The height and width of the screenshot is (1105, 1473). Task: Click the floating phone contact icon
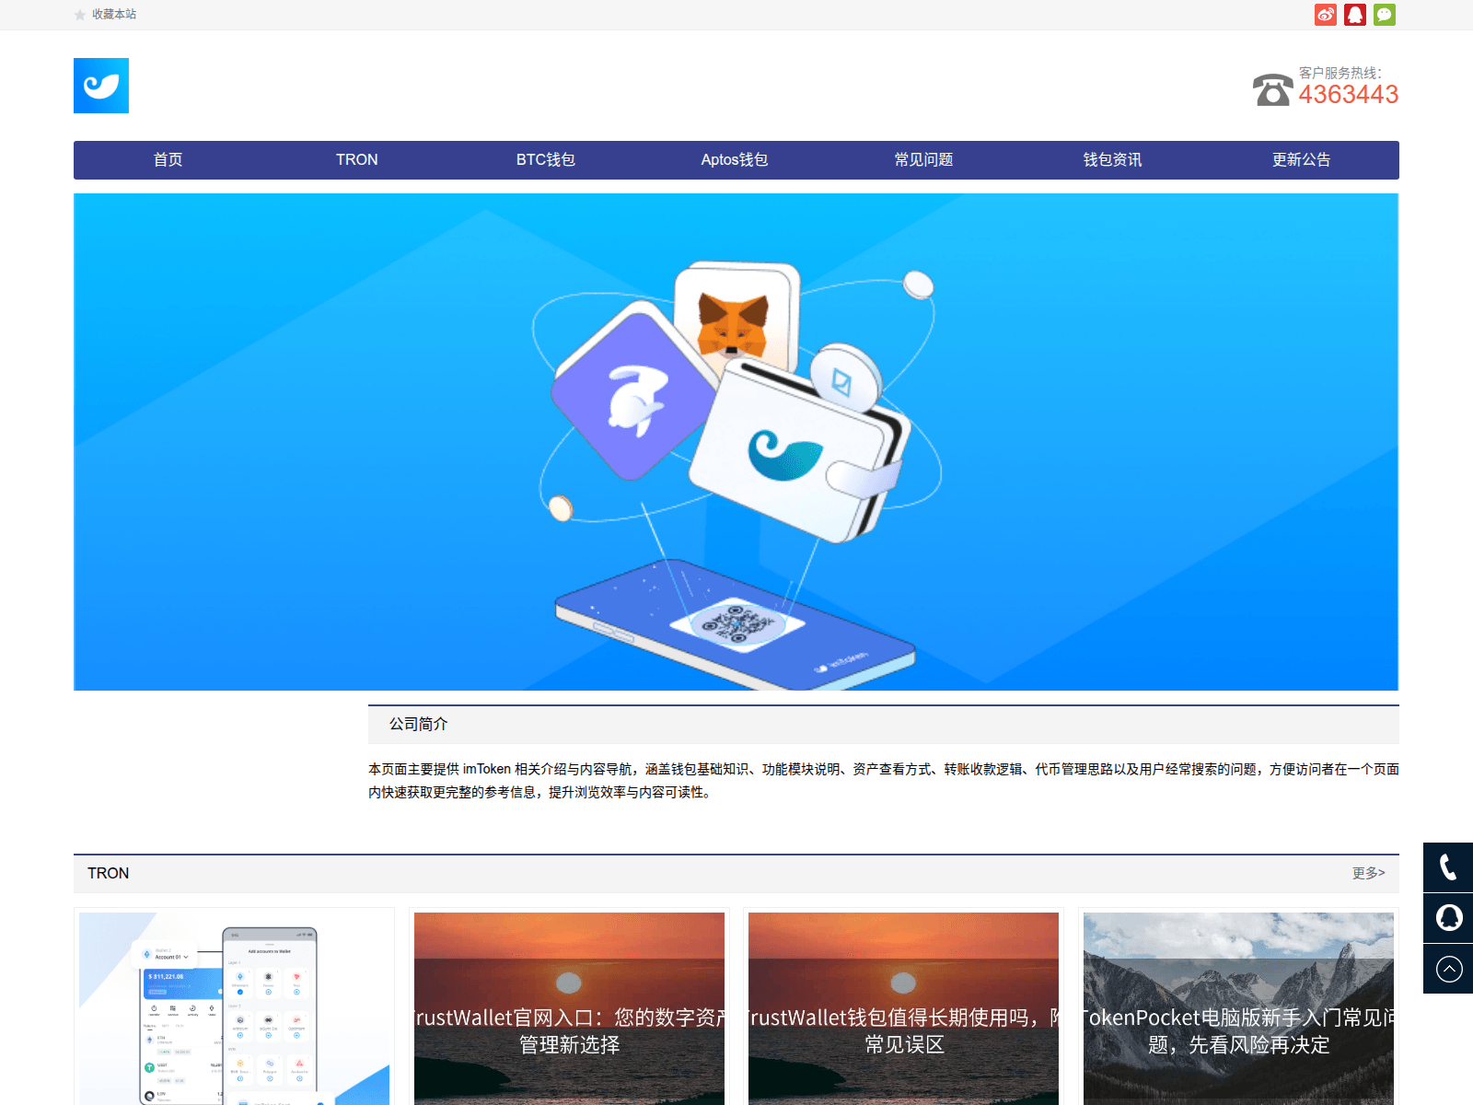point(1448,867)
